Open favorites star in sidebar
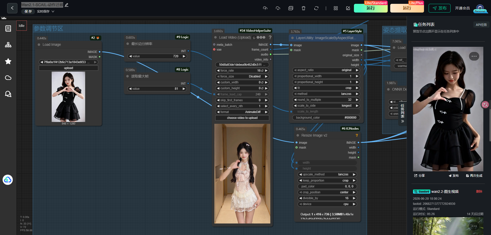491x235 pixels. [x=8, y=61]
